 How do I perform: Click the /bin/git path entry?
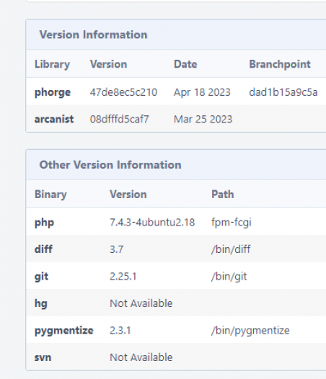(x=229, y=277)
